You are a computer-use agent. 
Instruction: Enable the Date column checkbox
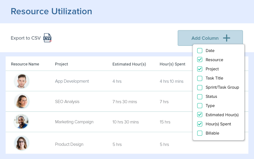tap(200, 51)
